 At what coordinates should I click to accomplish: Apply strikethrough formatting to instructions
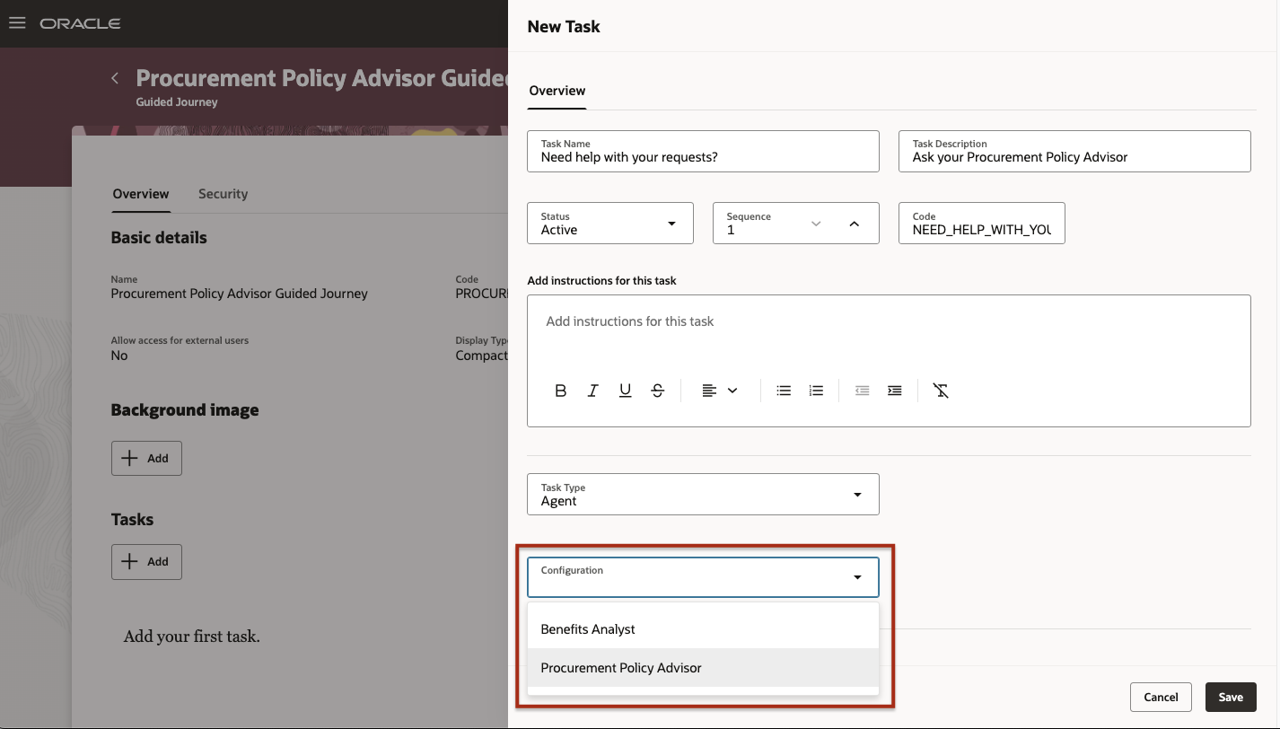coord(658,391)
